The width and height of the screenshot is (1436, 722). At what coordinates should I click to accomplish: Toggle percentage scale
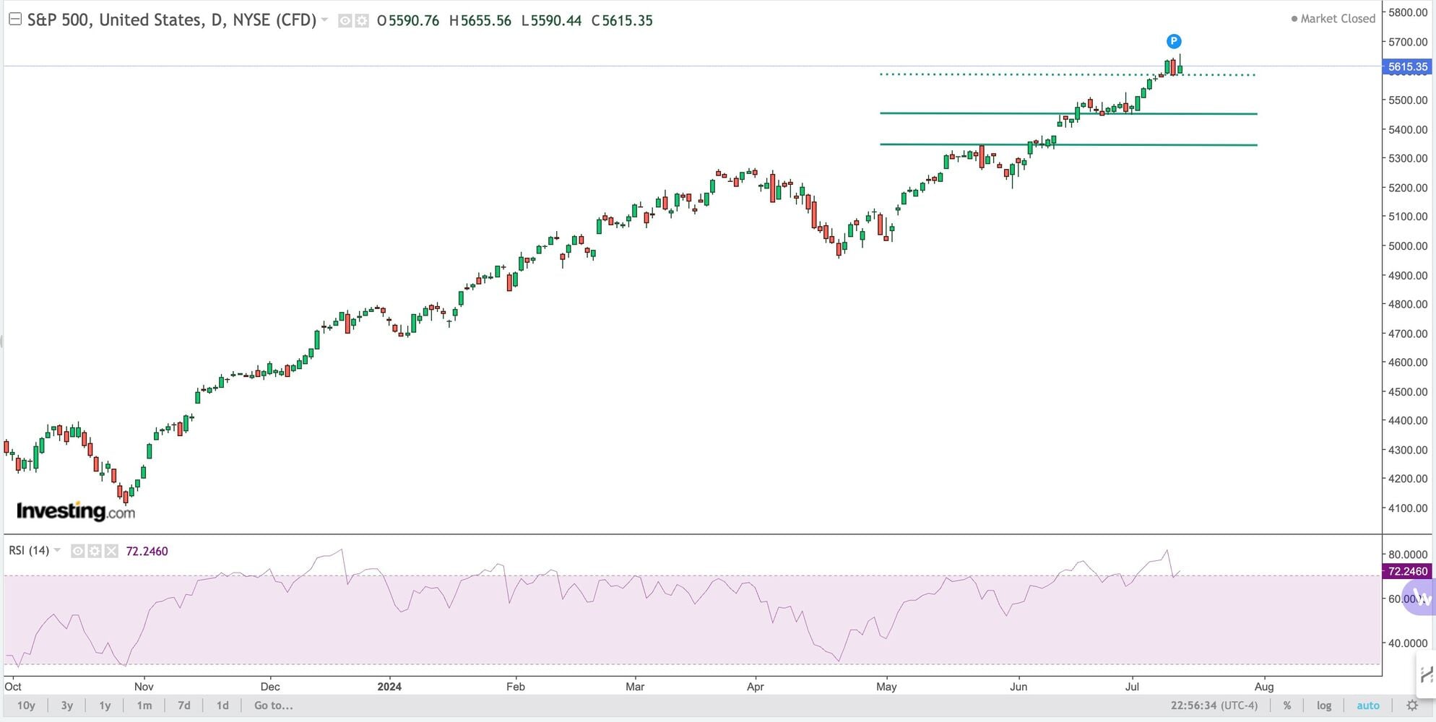[1287, 705]
